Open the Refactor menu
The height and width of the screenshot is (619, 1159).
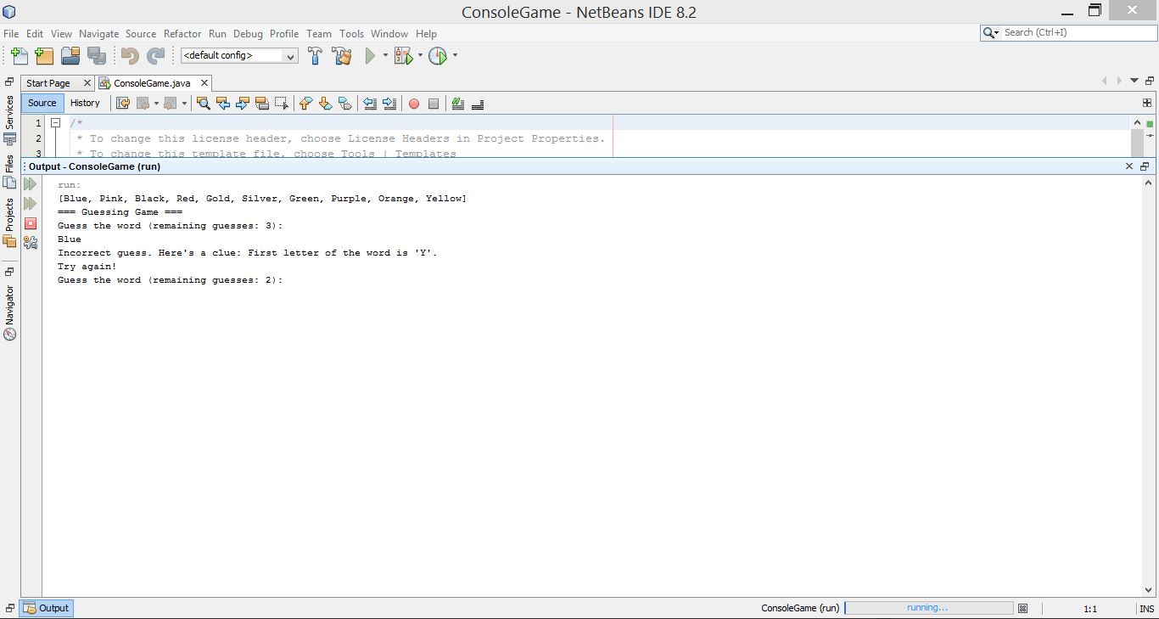tap(182, 34)
